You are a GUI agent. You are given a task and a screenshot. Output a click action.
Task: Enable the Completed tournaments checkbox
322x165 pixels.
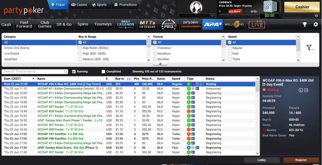[x=103, y=72]
